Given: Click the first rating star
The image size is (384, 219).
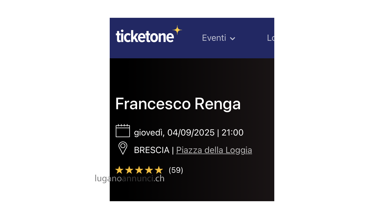Looking at the screenshot, I should (x=119, y=170).
